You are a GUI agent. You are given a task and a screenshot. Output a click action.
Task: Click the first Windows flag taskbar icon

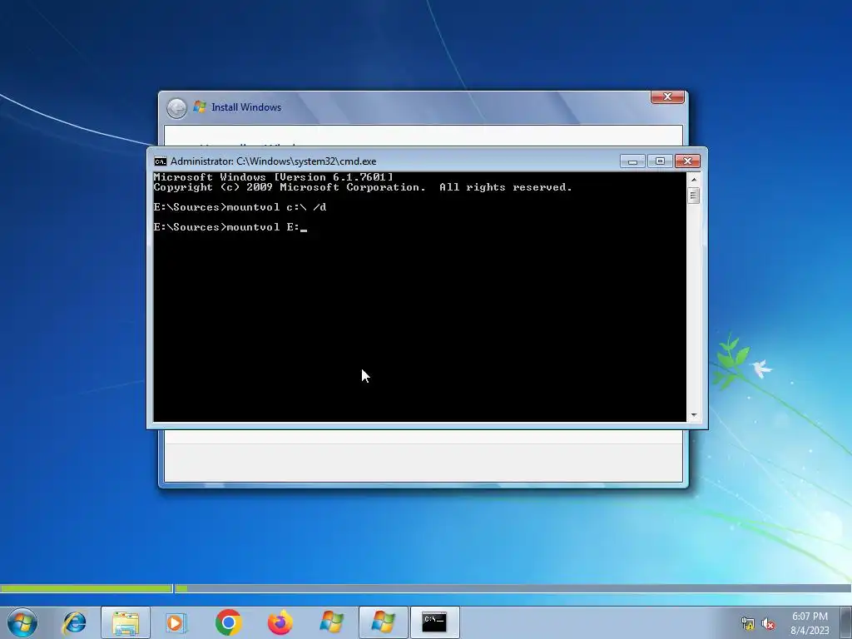[x=331, y=622]
